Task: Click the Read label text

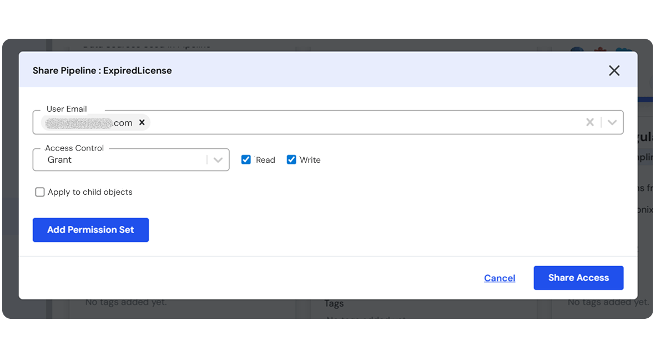Action: pyautogui.click(x=265, y=160)
